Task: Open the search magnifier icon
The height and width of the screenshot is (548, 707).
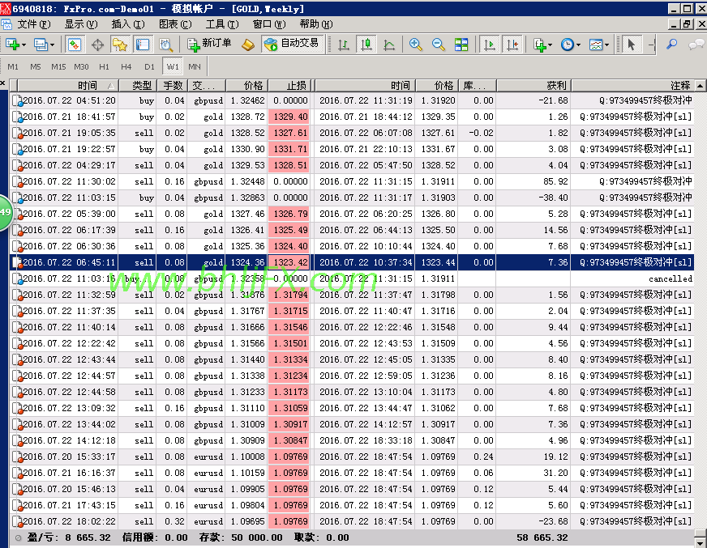Action: tap(672, 45)
